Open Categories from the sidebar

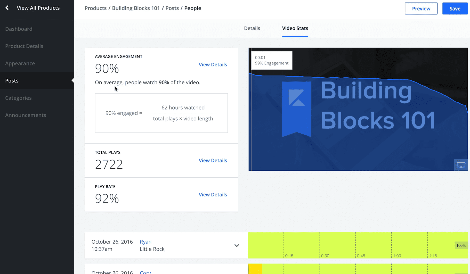pyautogui.click(x=18, y=98)
